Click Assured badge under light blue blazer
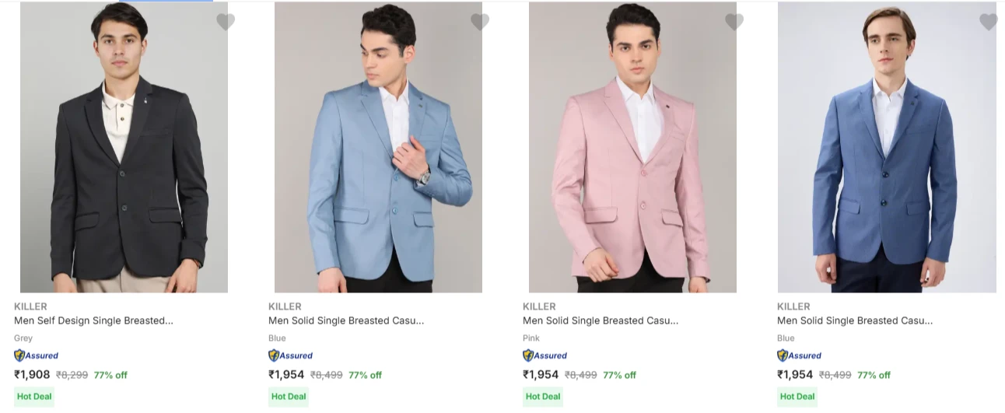The height and width of the screenshot is (413, 1005). (291, 355)
